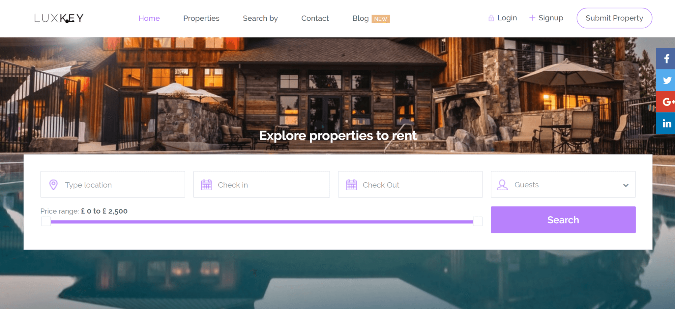Click the location pin icon
This screenshot has height=309, width=675.
click(53, 185)
